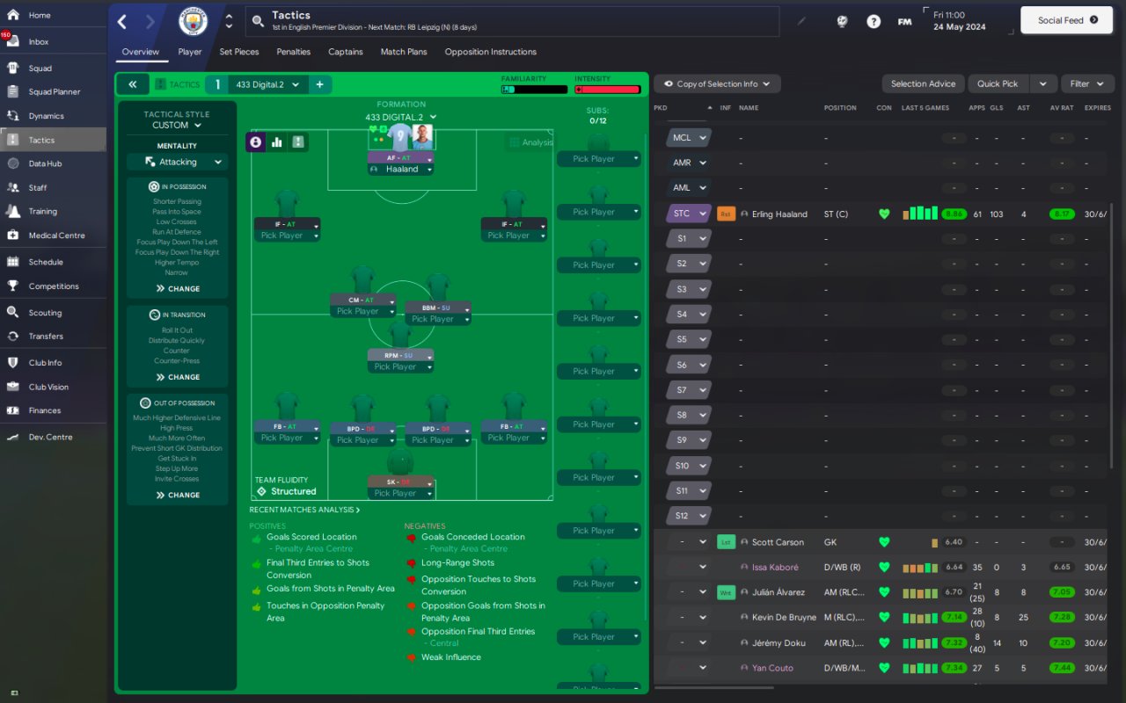This screenshot has height=703, width=1126.
Task: Switch to the Set Pieces tab
Action: point(239,52)
